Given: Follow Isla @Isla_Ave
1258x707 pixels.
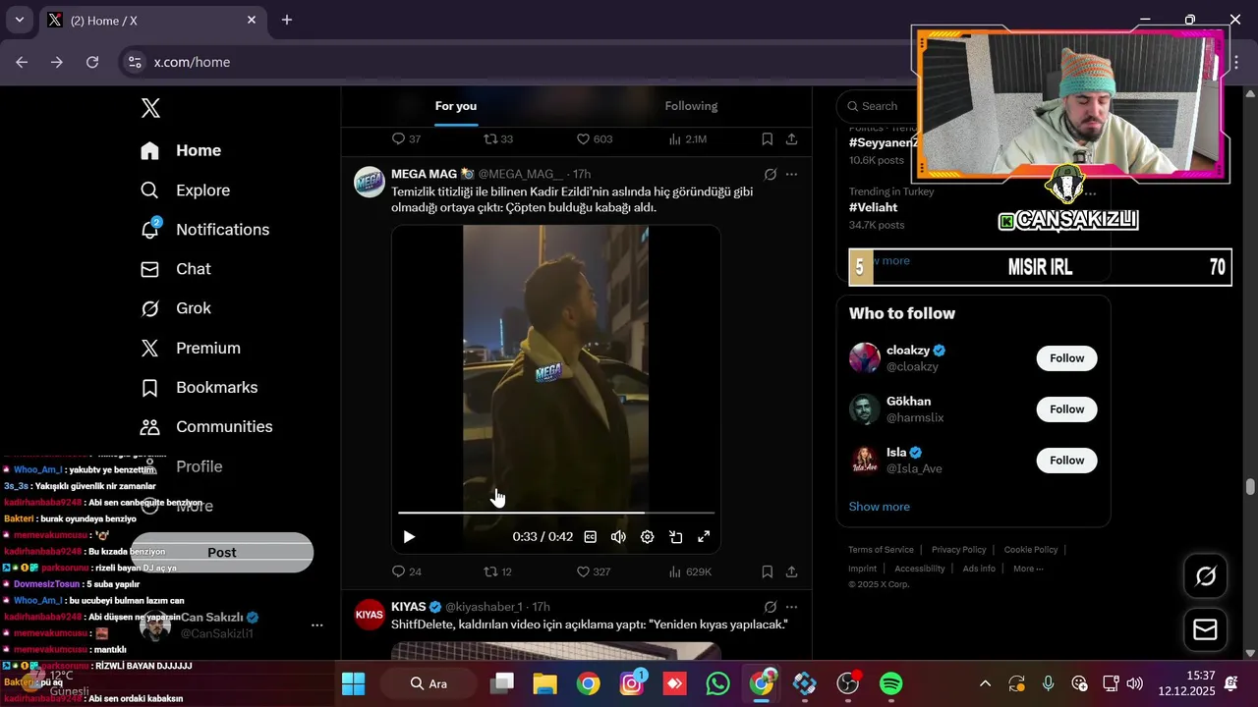Looking at the screenshot, I should (1066, 461).
